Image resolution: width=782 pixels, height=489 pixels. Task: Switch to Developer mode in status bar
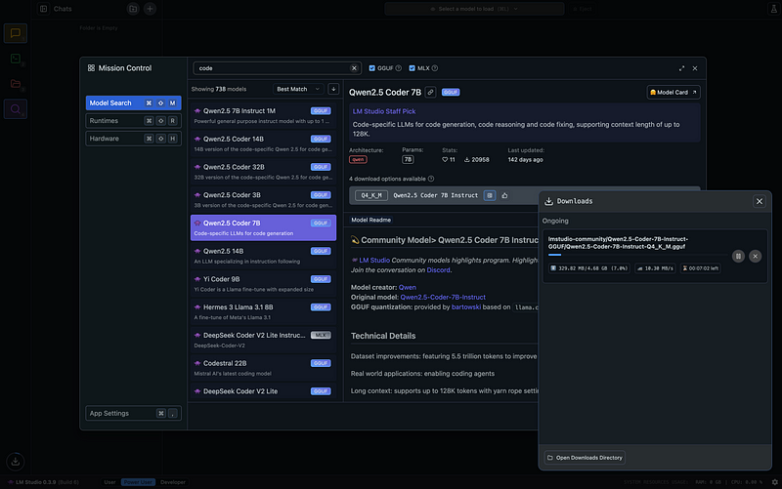coord(173,482)
